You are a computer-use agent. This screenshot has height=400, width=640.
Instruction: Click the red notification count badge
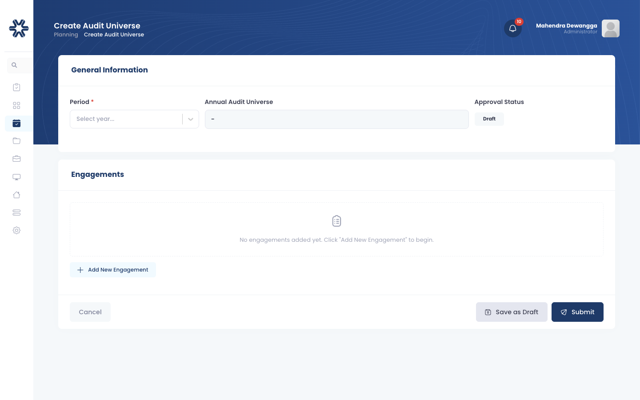(519, 22)
